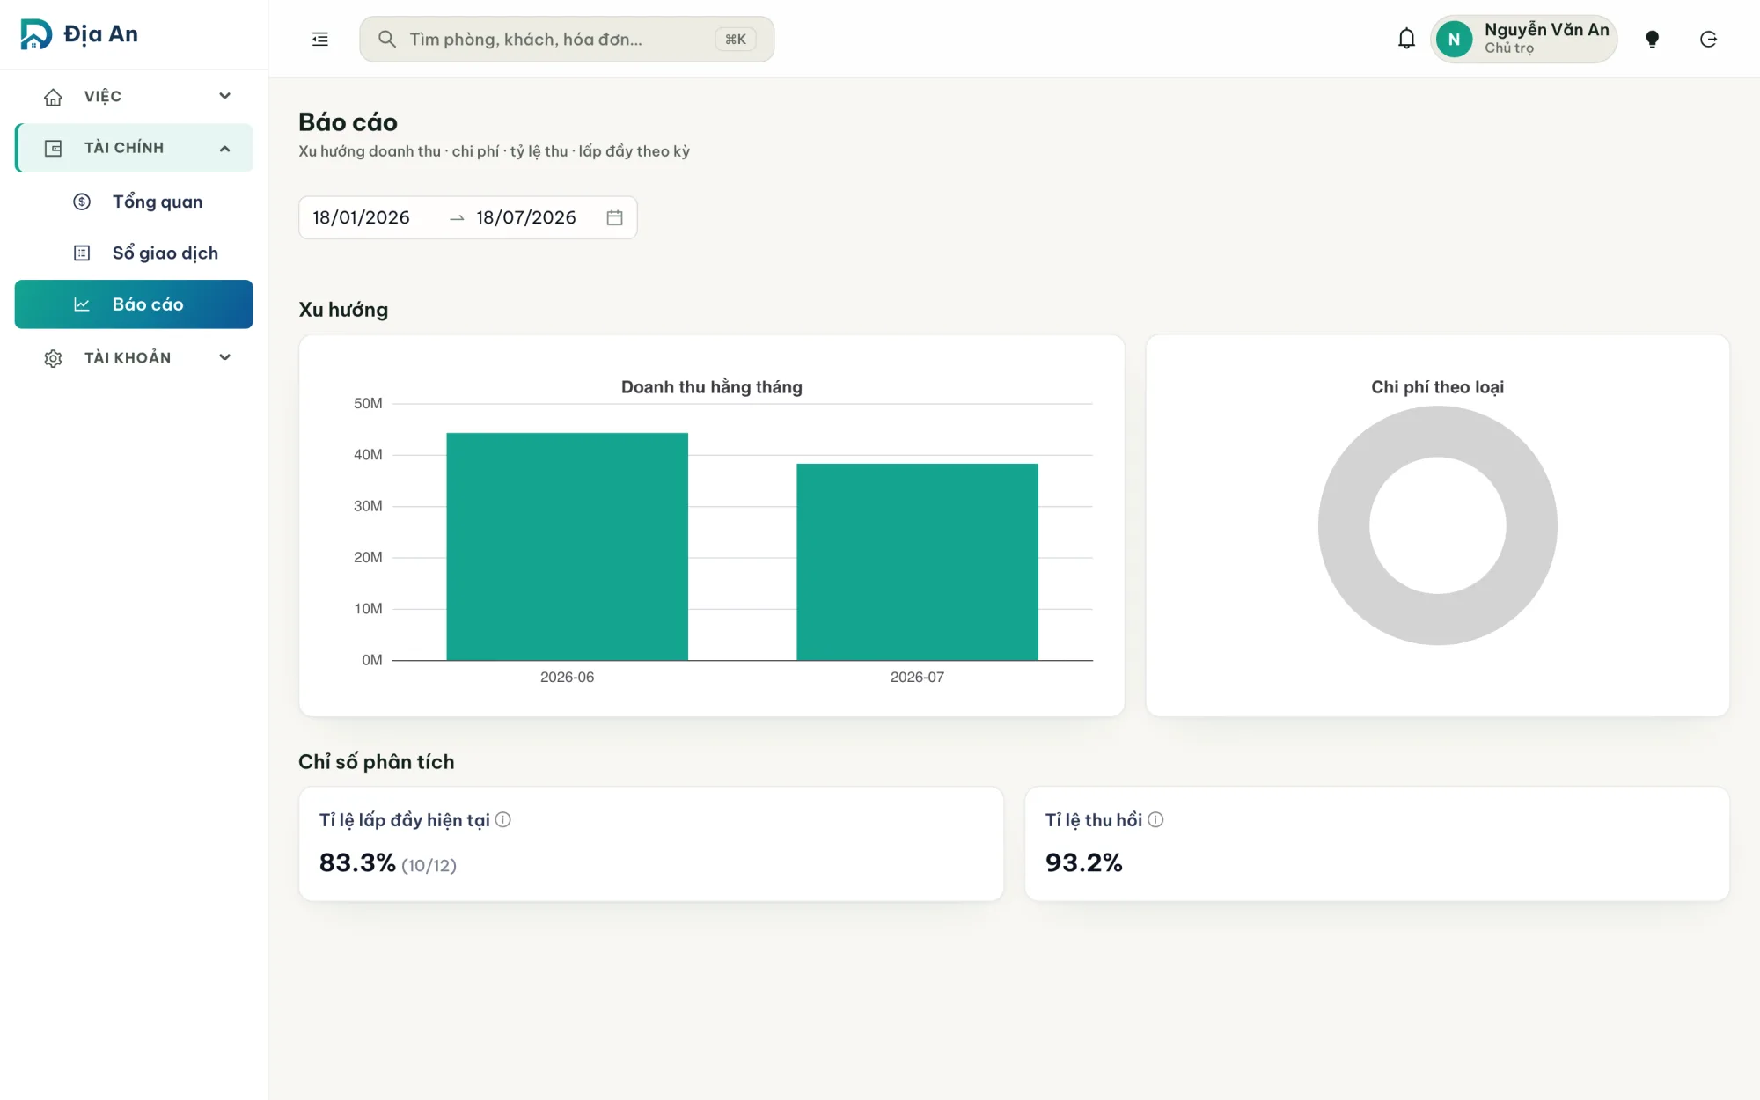1760x1100 pixels.
Task: Click info icon beside Tỉ lệ thu hồi
Action: [1155, 819]
